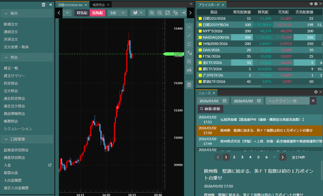The image size is (323, 196).
Task: Zoom out of the chart
Action: tap(160, 12)
